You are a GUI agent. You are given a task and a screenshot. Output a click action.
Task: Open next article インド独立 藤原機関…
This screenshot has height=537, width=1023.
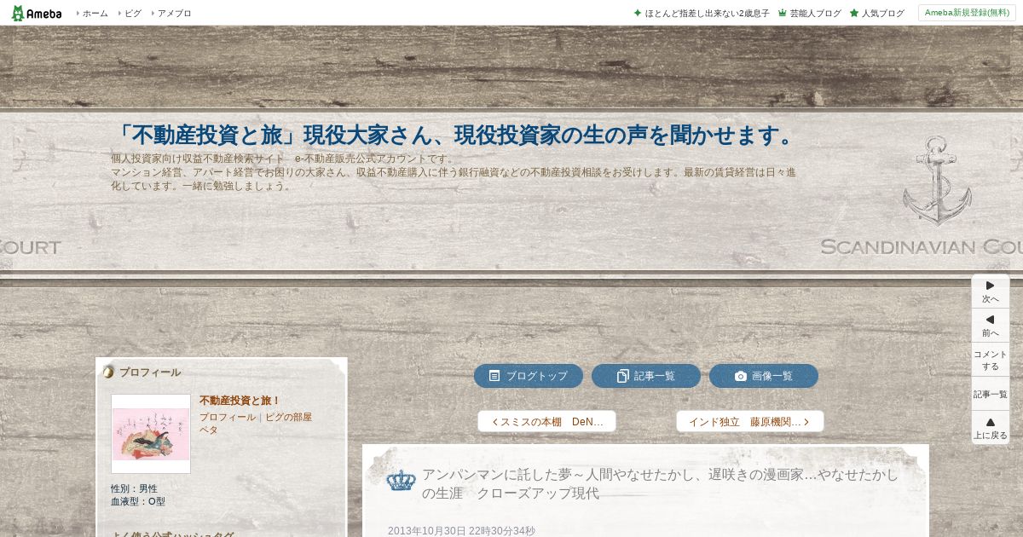click(x=750, y=422)
